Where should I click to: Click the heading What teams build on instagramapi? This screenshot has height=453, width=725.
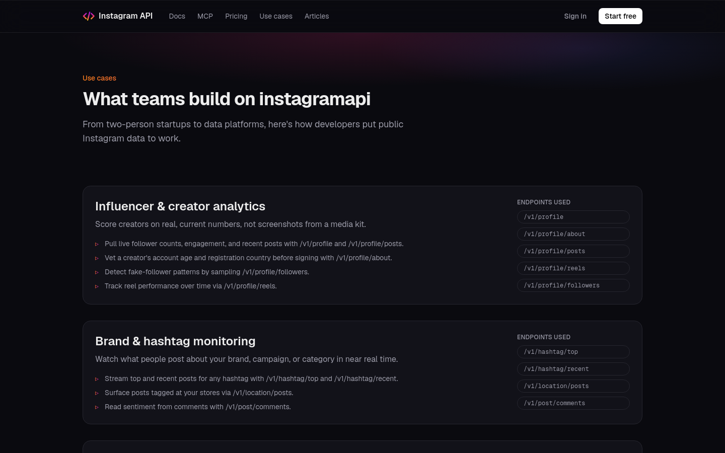pyautogui.click(x=227, y=99)
